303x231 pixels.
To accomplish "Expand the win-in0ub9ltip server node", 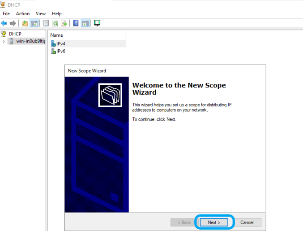I will (x=4, y=41).
